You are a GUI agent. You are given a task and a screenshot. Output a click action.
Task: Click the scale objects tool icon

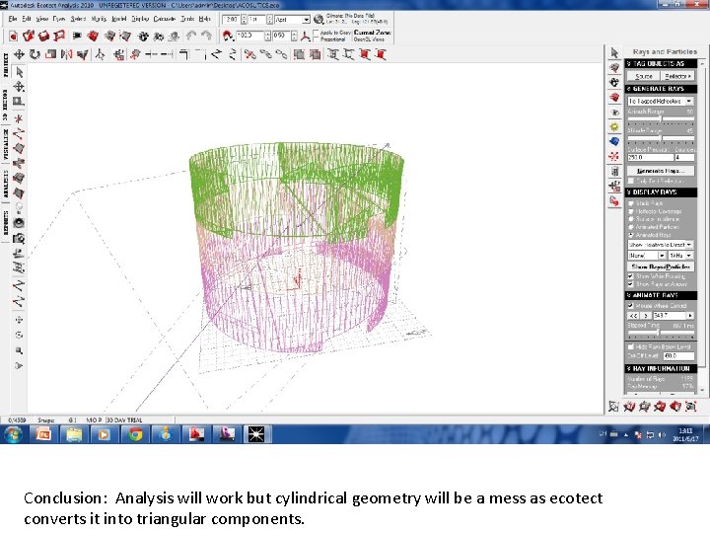pyautogui.click(x=50, y=55)
